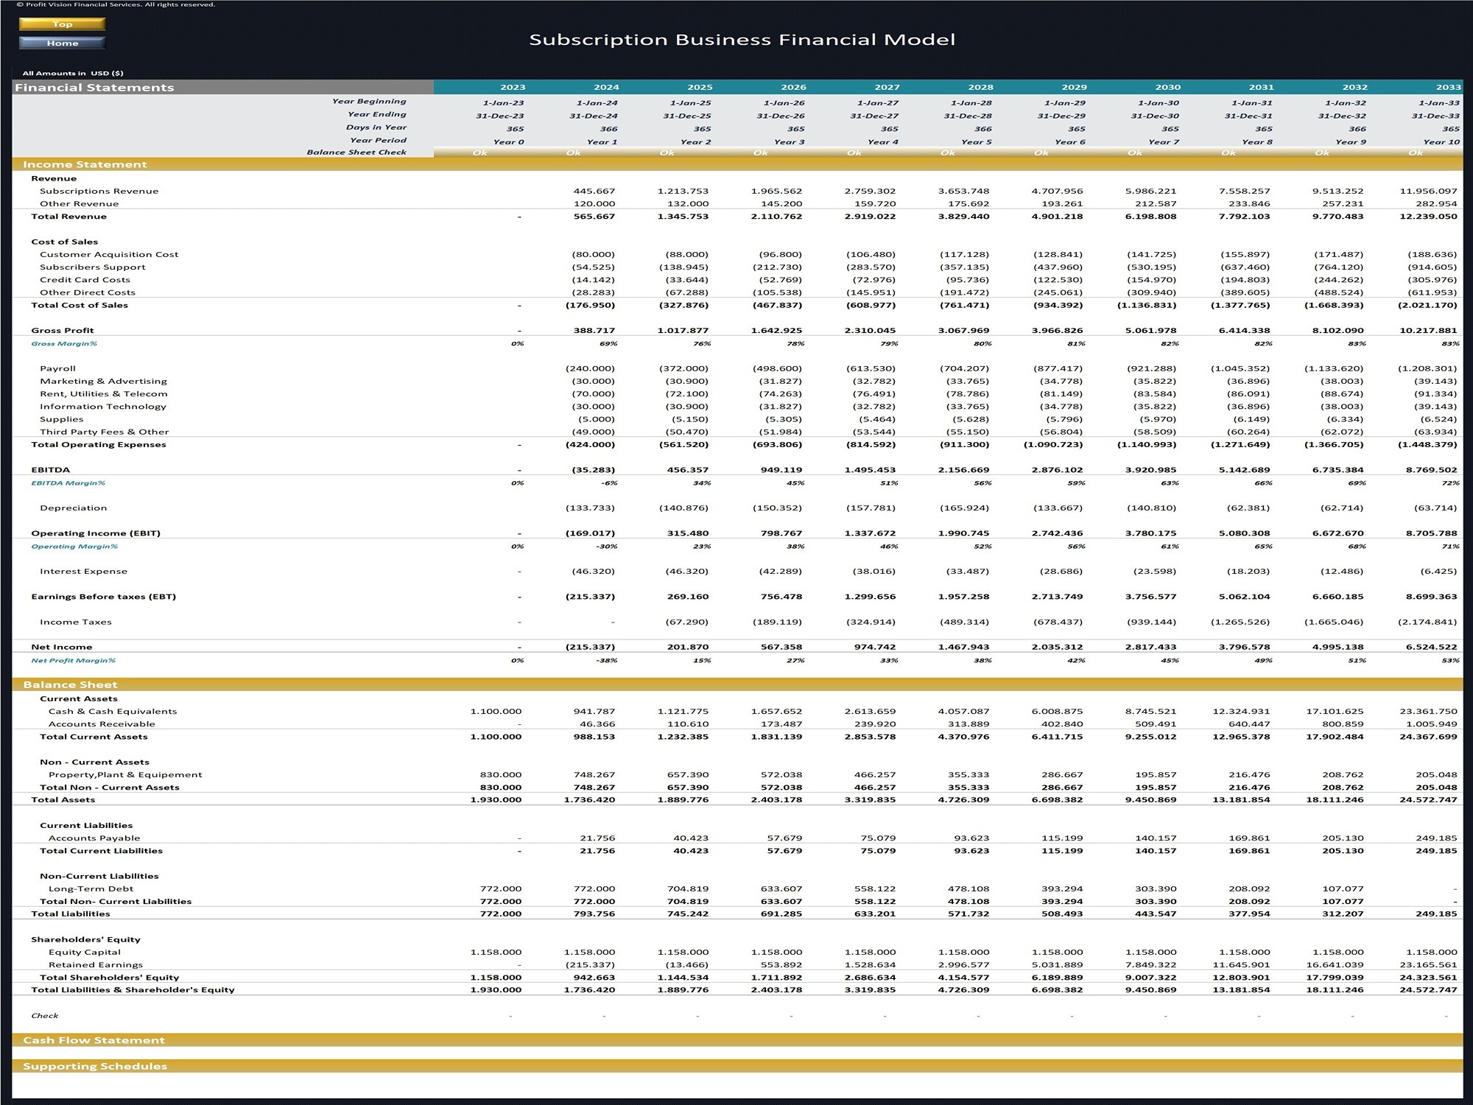Click the Subscriptions Revenue row label
The image size is (1473, 1105).
pyautogui.click(x=99, y=191)
